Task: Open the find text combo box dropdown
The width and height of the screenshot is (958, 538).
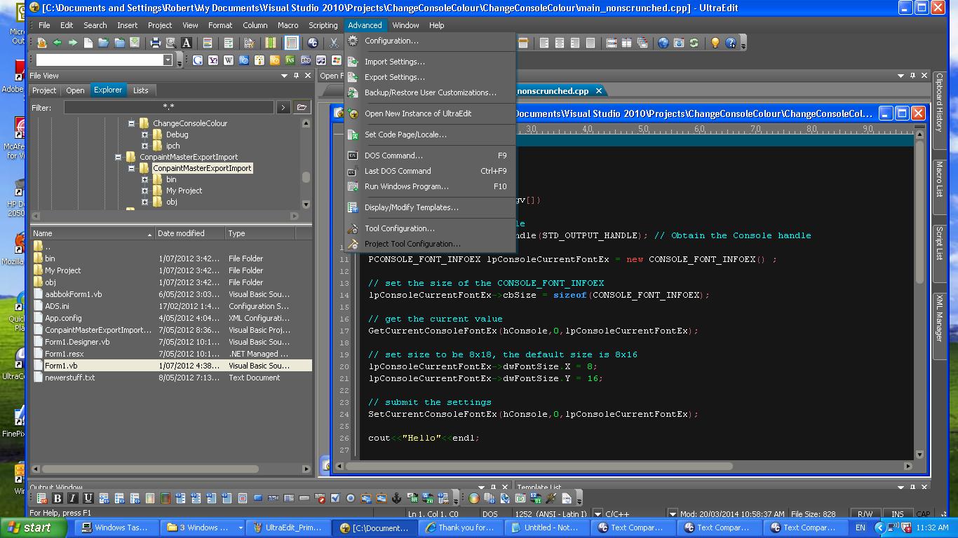Action: (x=168, y=60)
